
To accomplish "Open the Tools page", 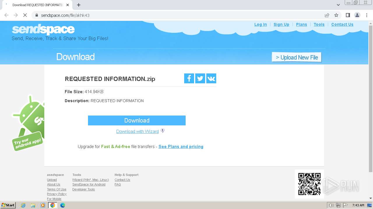I will point(319,24).
